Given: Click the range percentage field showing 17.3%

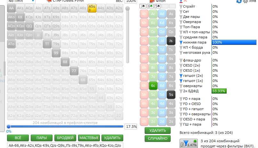Looking at the screenshot, I should (131, 127).
